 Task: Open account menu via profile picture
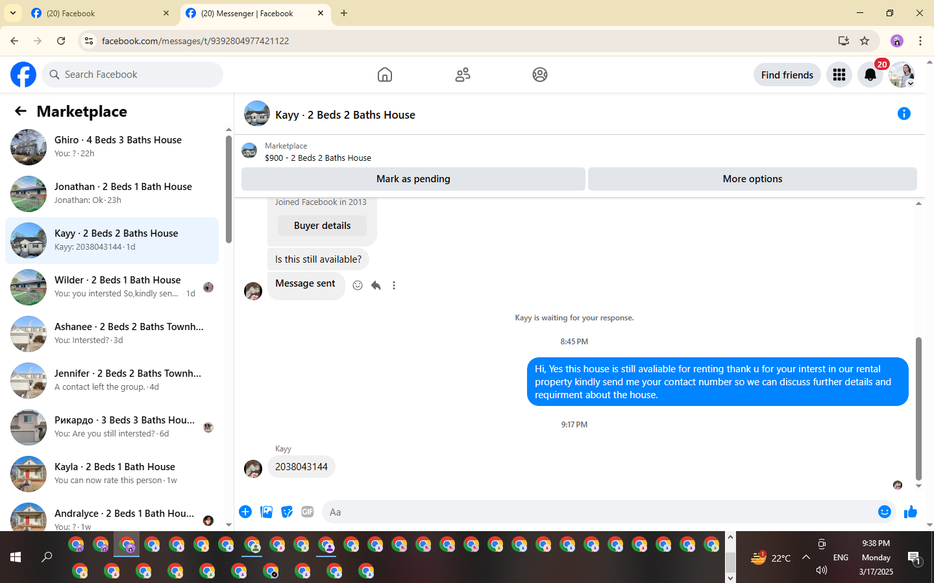[x=902, y=75]
